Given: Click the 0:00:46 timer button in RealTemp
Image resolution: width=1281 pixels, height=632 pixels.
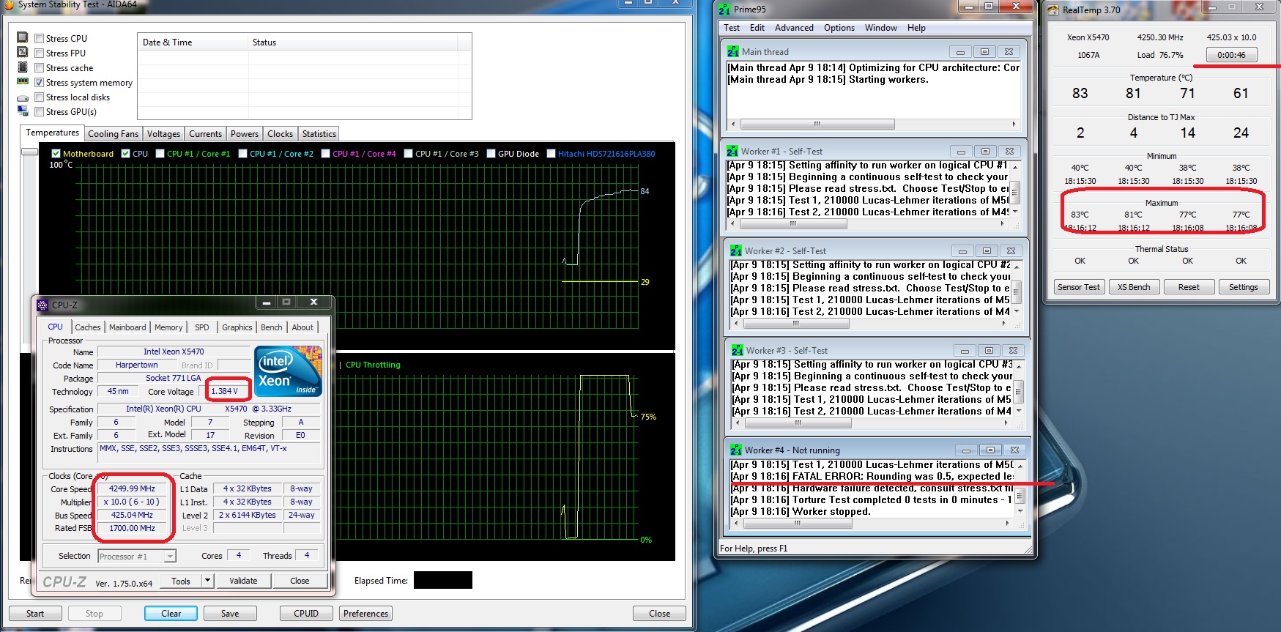Looking at the screenshot, I should coord(1231,55).
